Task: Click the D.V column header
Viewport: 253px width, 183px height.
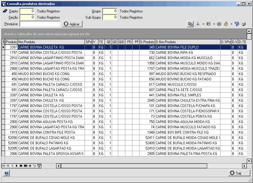Action: click(x=235, y=42)
